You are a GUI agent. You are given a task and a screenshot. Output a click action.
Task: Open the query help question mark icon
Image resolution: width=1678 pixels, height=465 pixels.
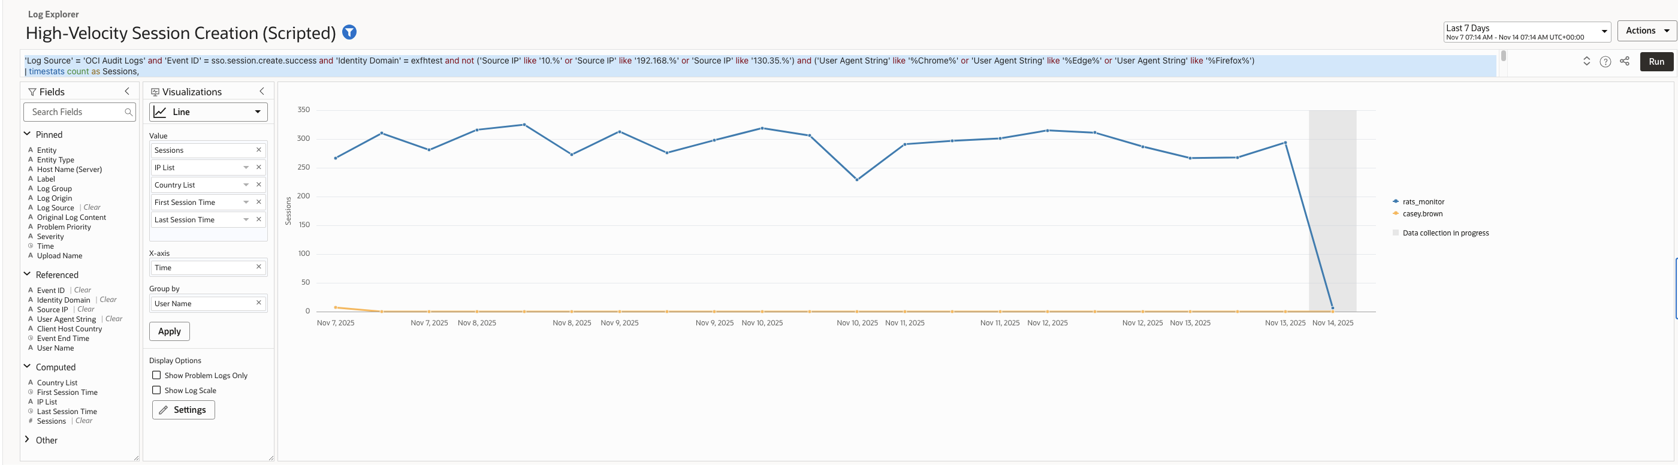(x=1605, y=61)
